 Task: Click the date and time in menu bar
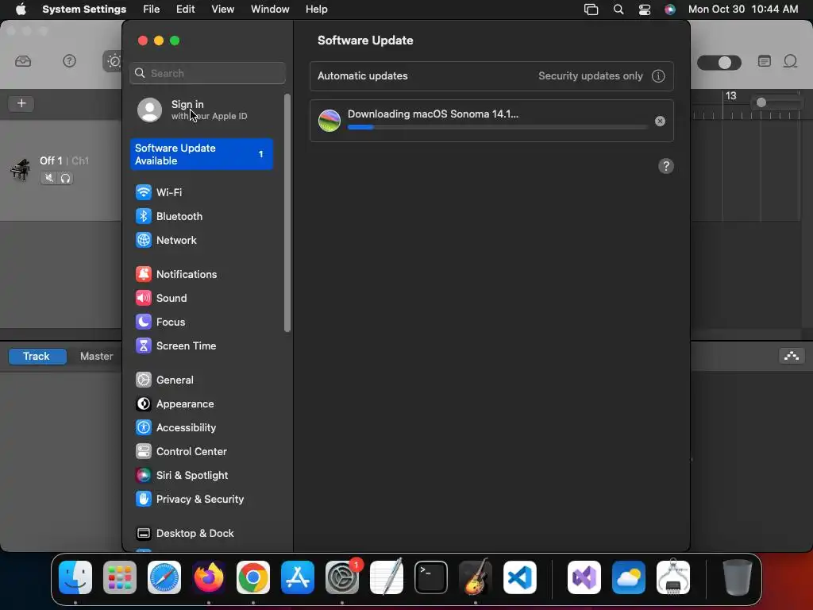743,10
